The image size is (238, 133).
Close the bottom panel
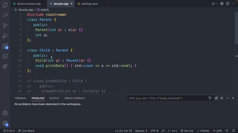coord(233,98)
